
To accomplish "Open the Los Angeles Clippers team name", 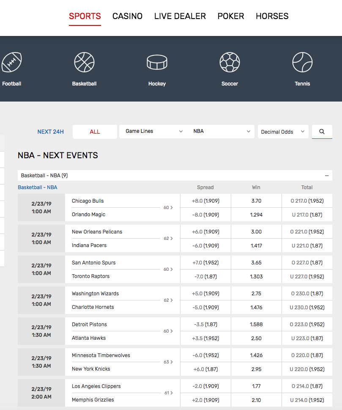I will point(96,386).
